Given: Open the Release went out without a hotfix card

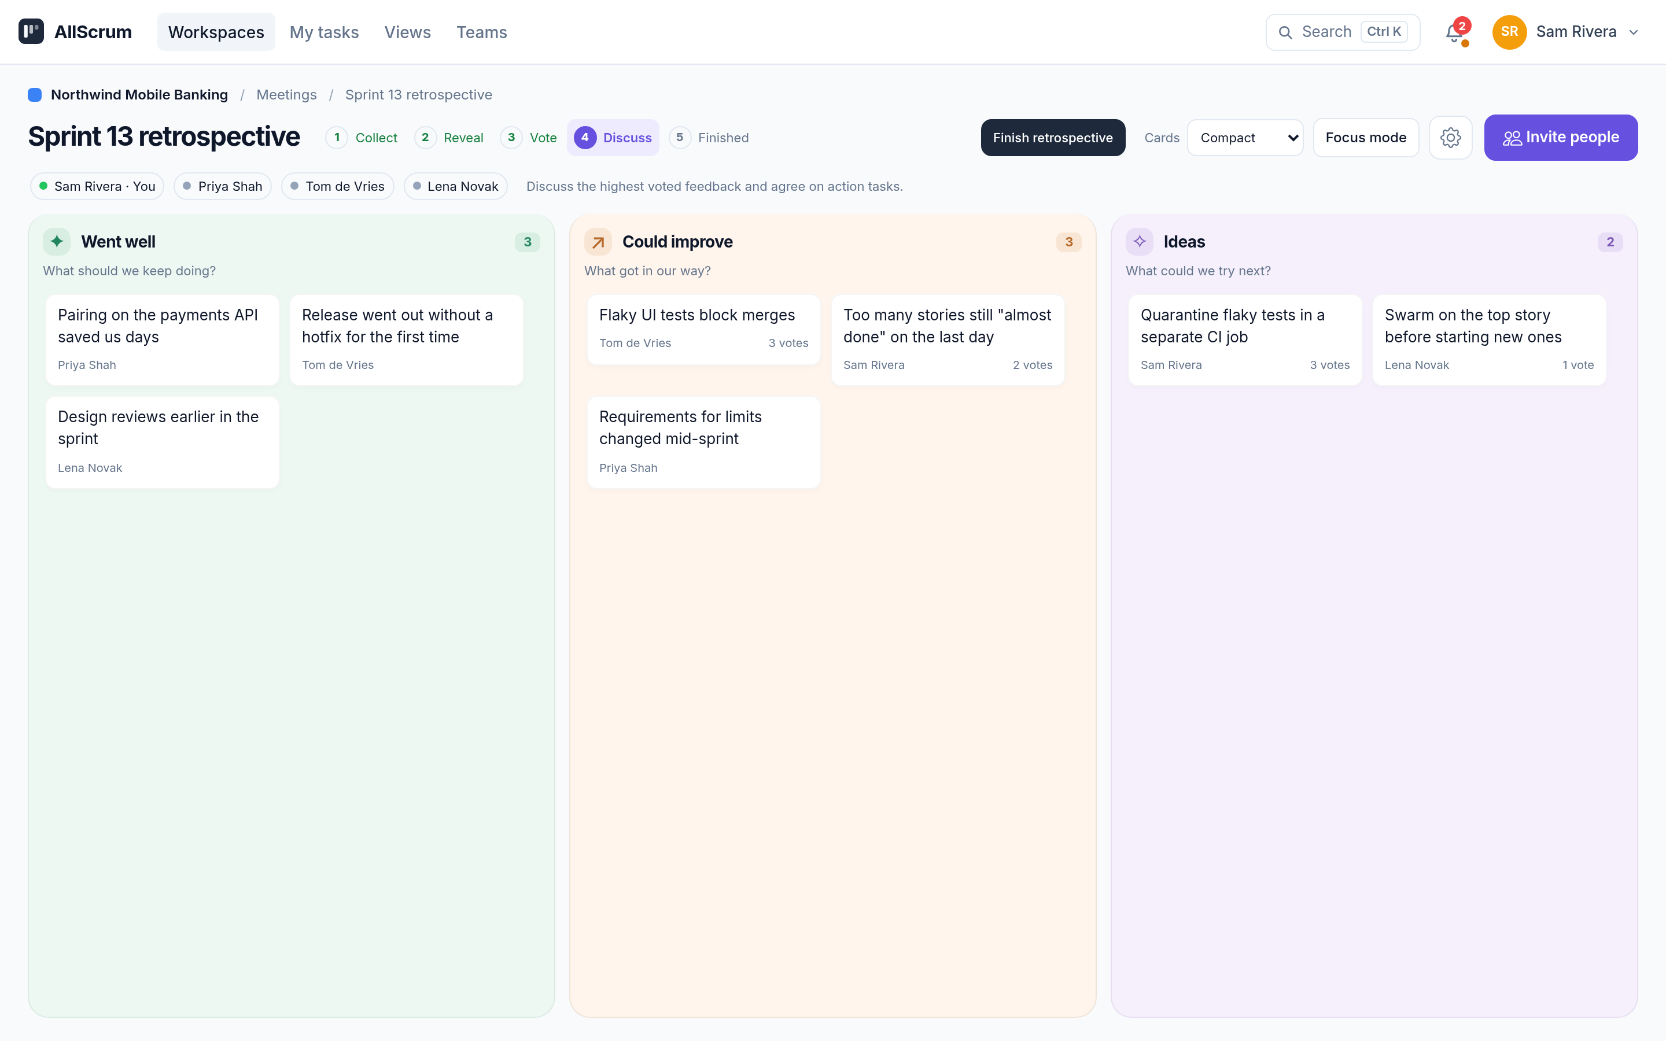Looking at the screenshot, I should tap(406, 340).
